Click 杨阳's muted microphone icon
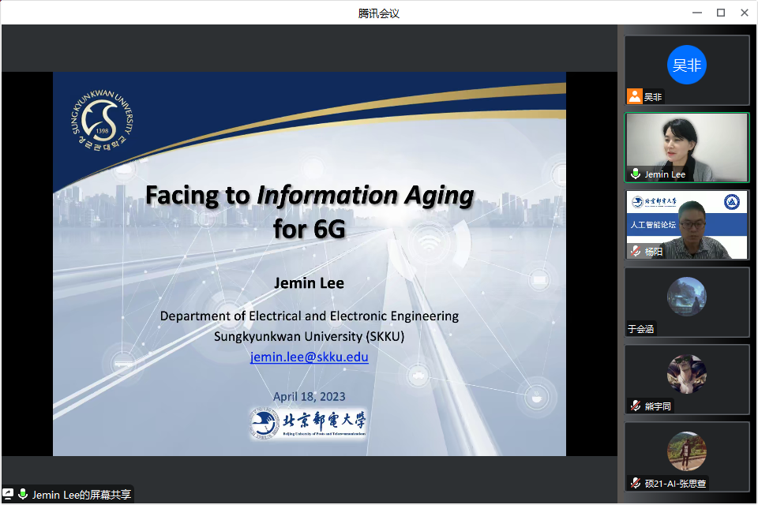The width and height of the screenshot is (758, 505). tap(636, 251)
